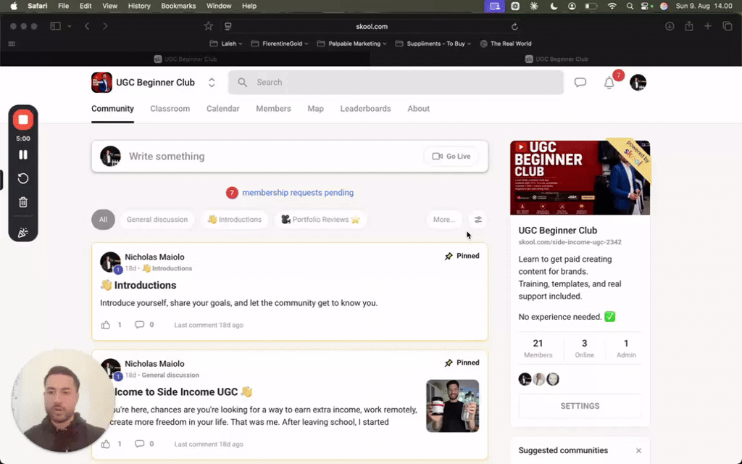Focus the Search field
The width and height of the screenshot is (742, 464).
[x=396, y=83]
